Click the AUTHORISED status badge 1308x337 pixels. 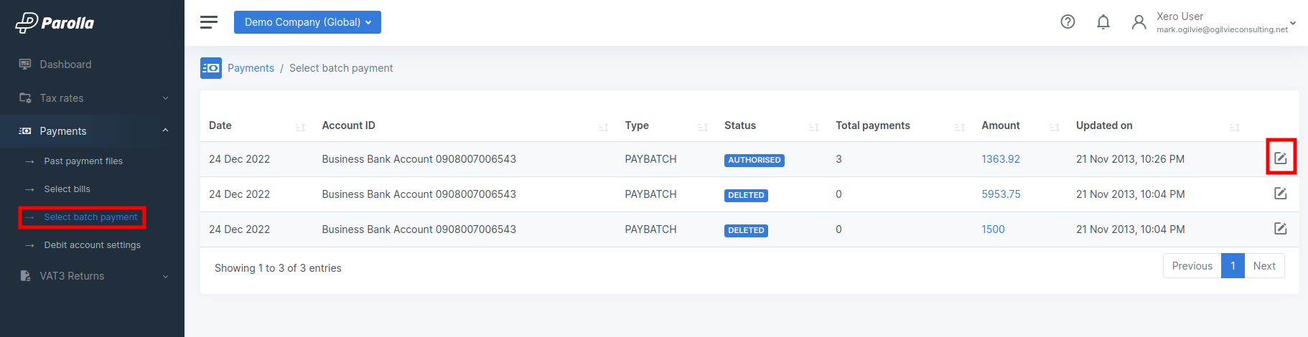754,160
